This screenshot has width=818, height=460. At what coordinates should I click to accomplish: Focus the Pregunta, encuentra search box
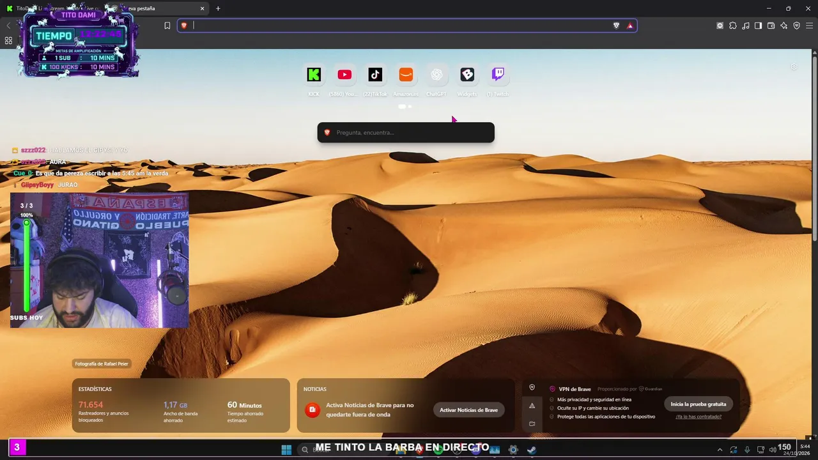click(406, 132)
